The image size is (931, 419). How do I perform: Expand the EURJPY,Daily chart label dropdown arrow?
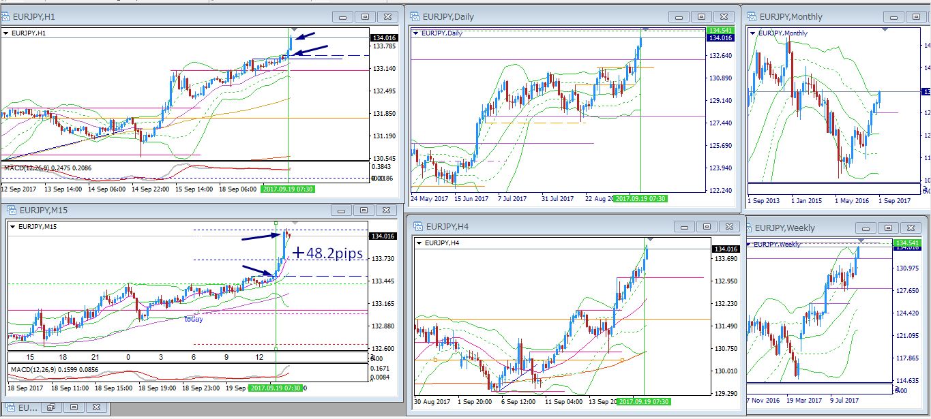pyautogui.click(x=415, y=33)
